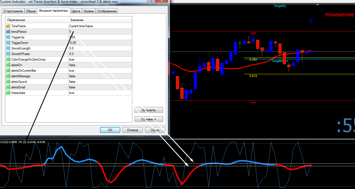Switch to the Цвета tab
This screenshot has width=355, height=189.
(76, 11)
